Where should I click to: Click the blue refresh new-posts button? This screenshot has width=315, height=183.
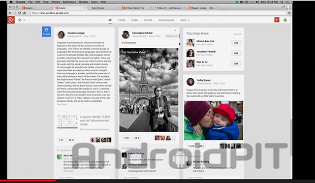coord(46,32)
